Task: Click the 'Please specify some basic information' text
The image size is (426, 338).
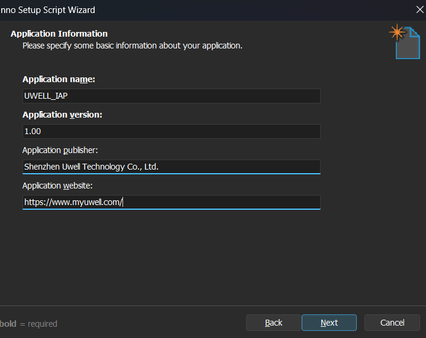Action: click(x=133, y=45)
